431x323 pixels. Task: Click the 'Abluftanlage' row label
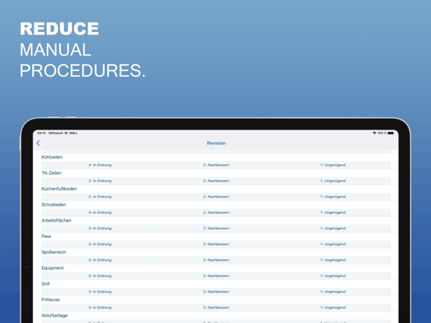tap(55, 315)
